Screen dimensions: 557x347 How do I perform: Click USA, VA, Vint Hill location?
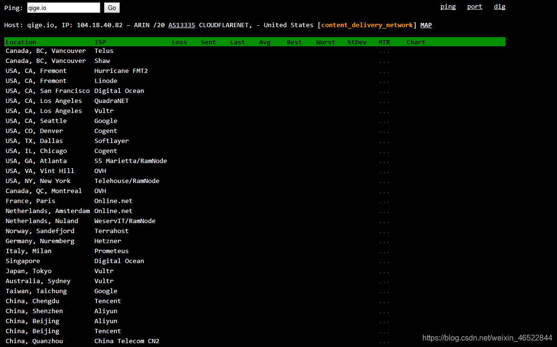40,171
